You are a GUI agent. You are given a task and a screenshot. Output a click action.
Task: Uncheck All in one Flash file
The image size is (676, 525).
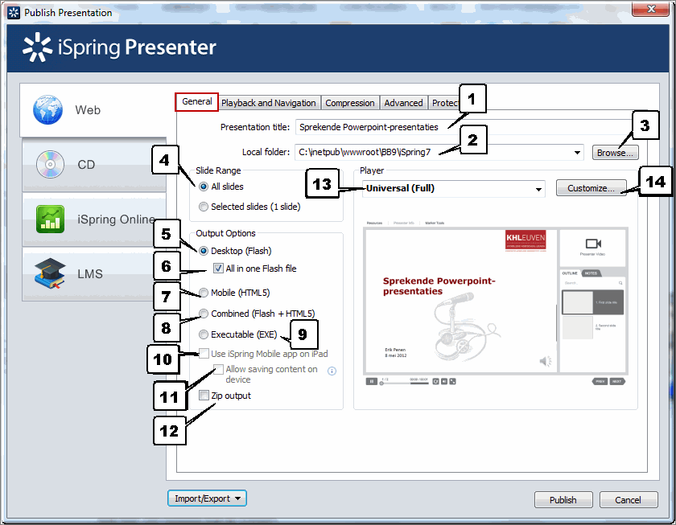click(x=218, y=269)
